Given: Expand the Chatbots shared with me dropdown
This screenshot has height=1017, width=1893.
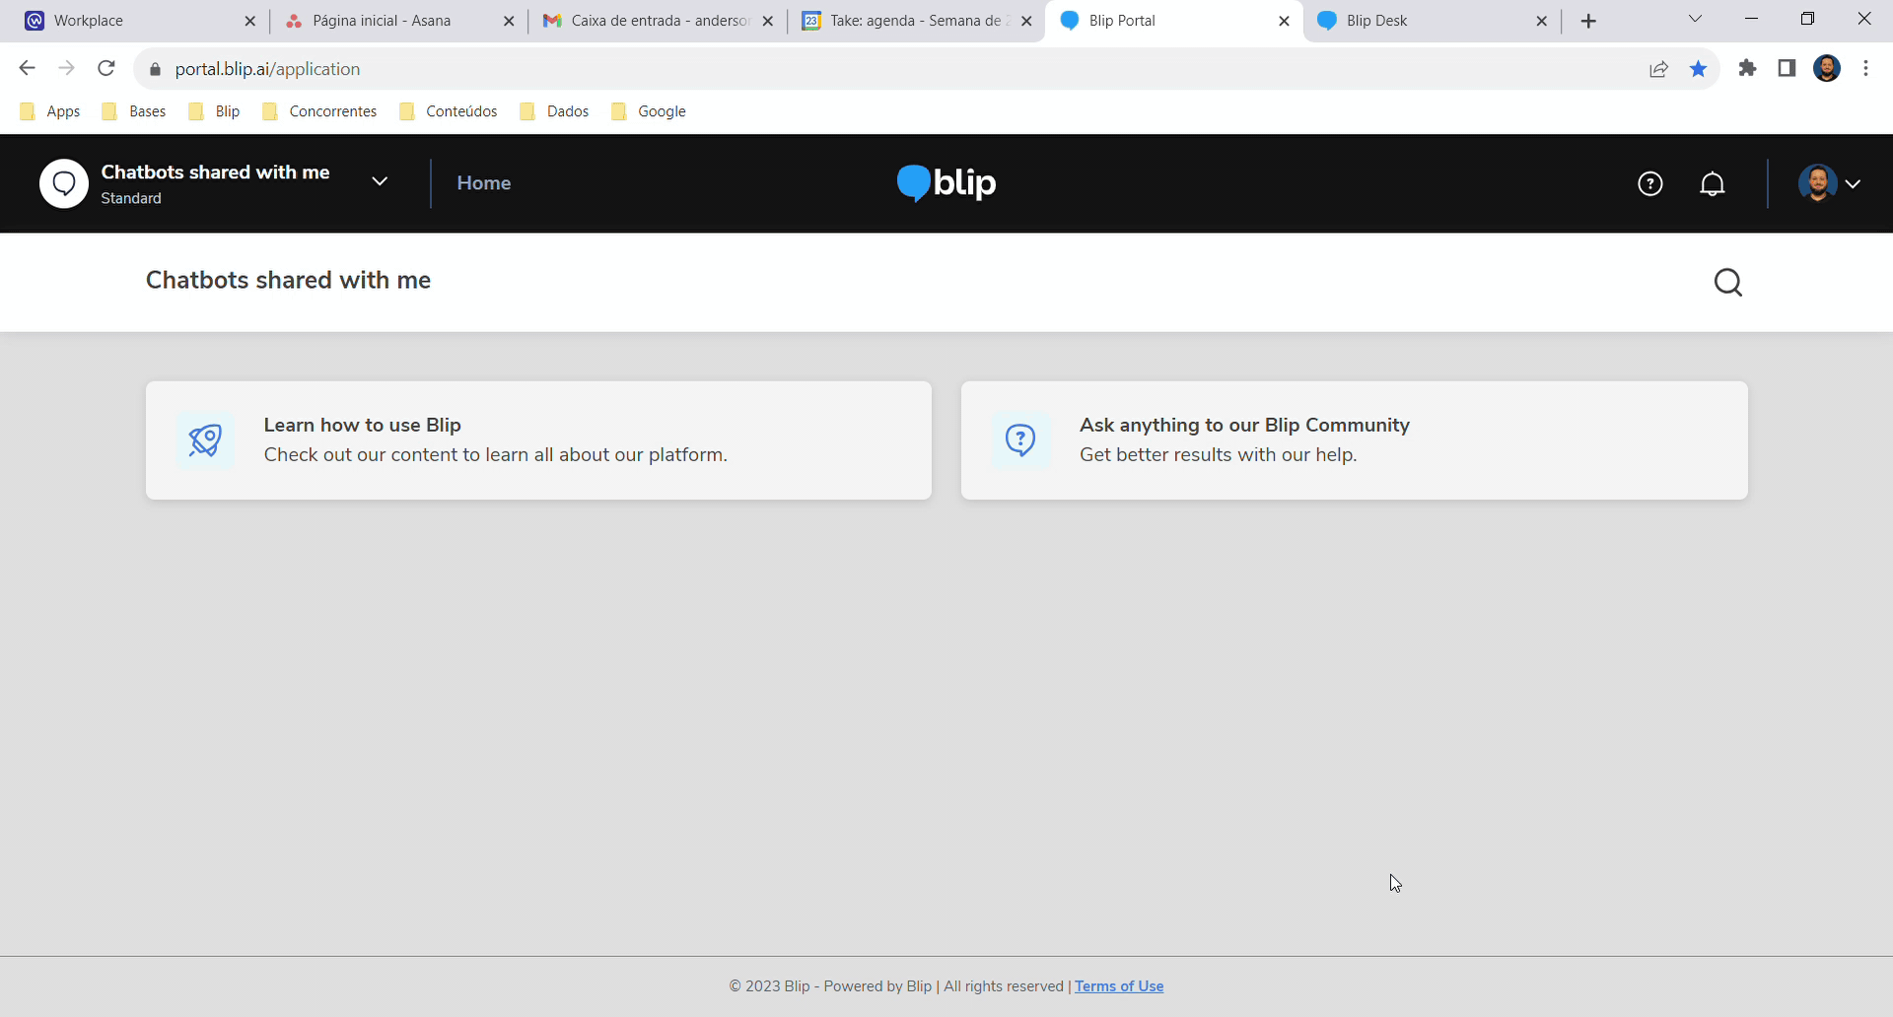Looking at the screenshot, I should tap(380, 181).
